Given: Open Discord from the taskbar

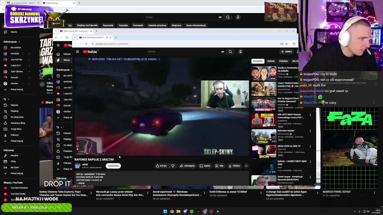Looking at the screenshot, I should (185, 211).
